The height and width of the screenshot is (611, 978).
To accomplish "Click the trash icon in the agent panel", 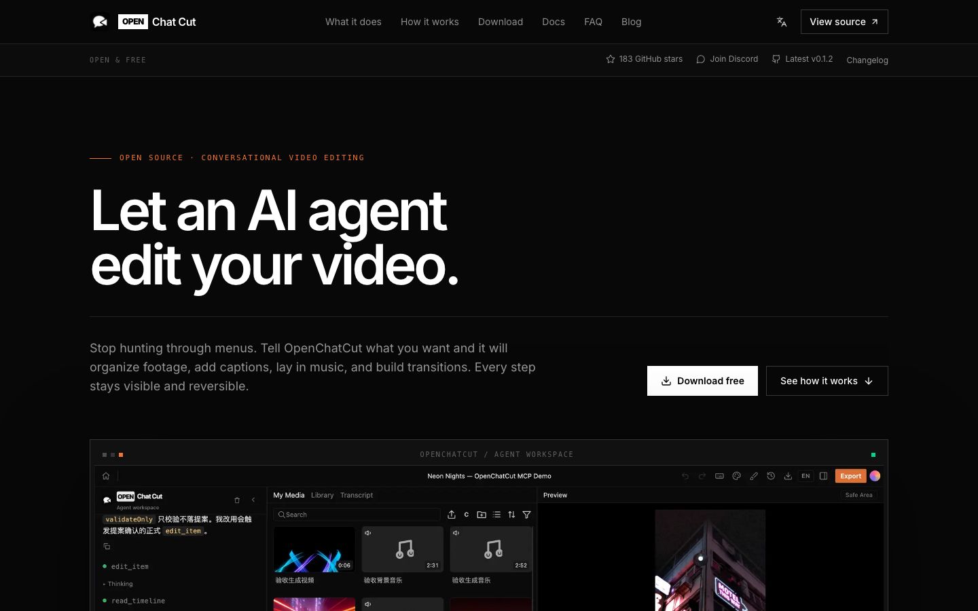I will coord(237,500).
